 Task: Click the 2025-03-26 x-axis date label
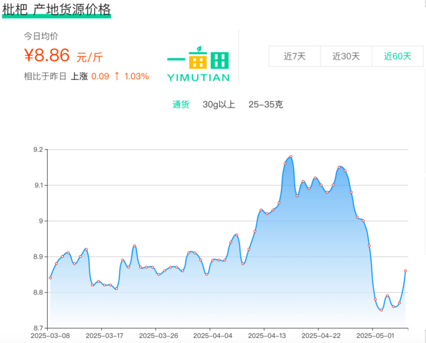tap(159, 336)
